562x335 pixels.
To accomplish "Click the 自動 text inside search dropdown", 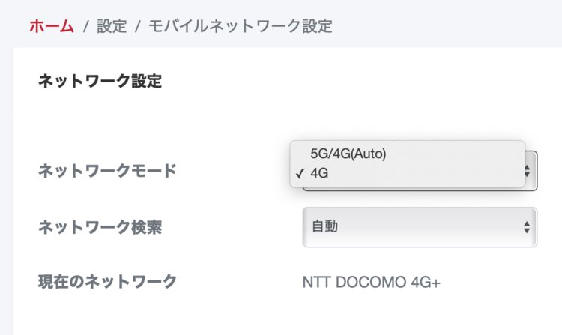I will tap(324, 226).
